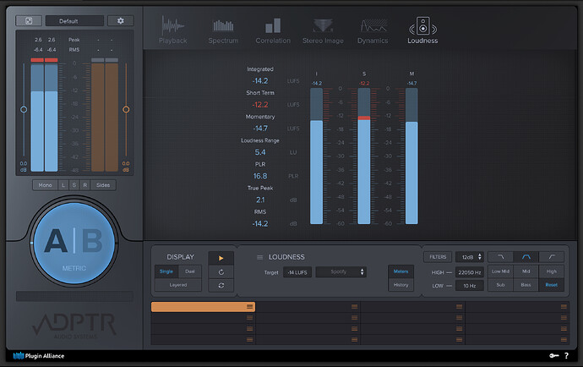Select the low-pass filter shape icon
Image resolution: width=583 pixels, height=367 pixels.
[500, 257]
